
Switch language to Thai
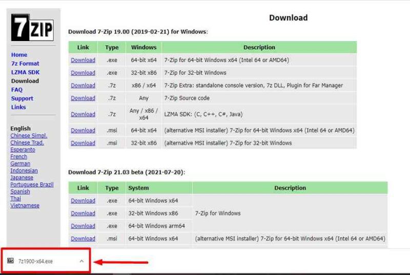tap(15, 199)
